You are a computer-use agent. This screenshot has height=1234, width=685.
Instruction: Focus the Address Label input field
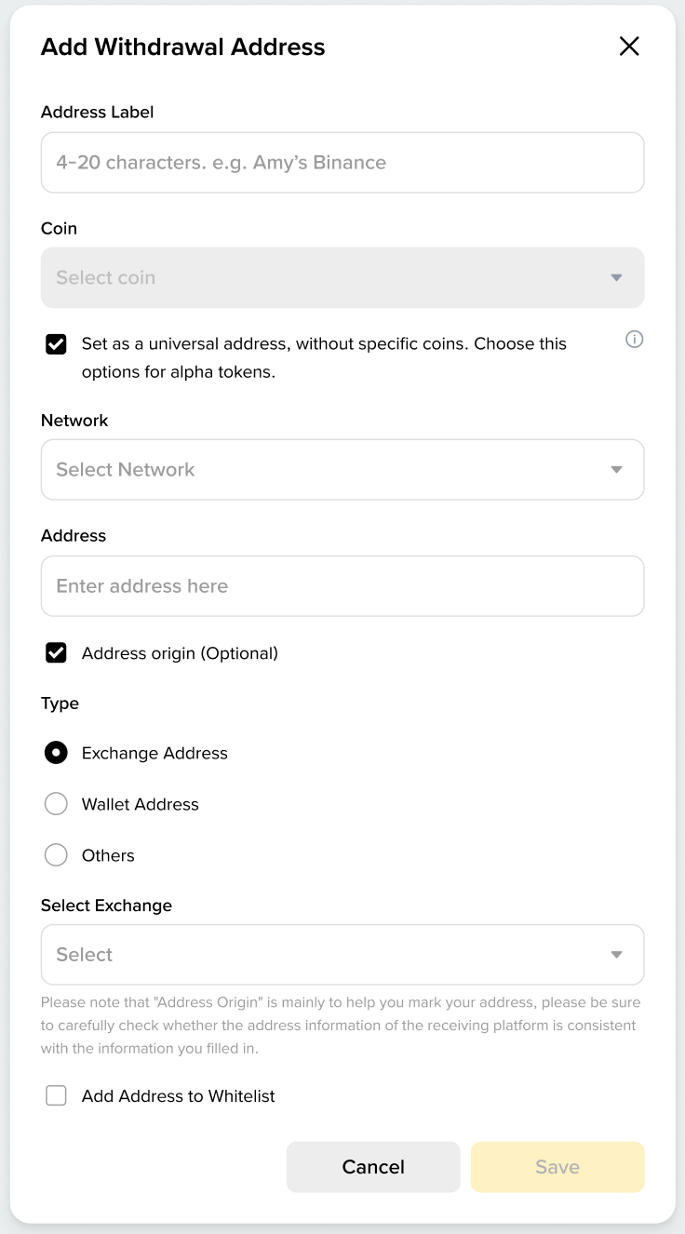pyautogui.click(x=342, y=163)
